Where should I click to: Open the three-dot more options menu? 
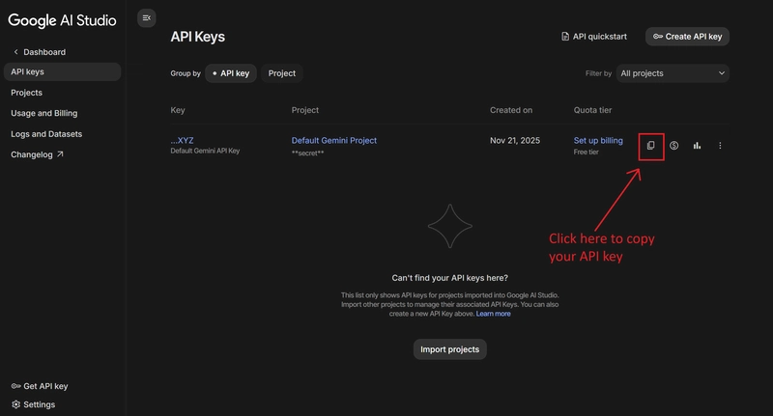(x=720, y=145)
